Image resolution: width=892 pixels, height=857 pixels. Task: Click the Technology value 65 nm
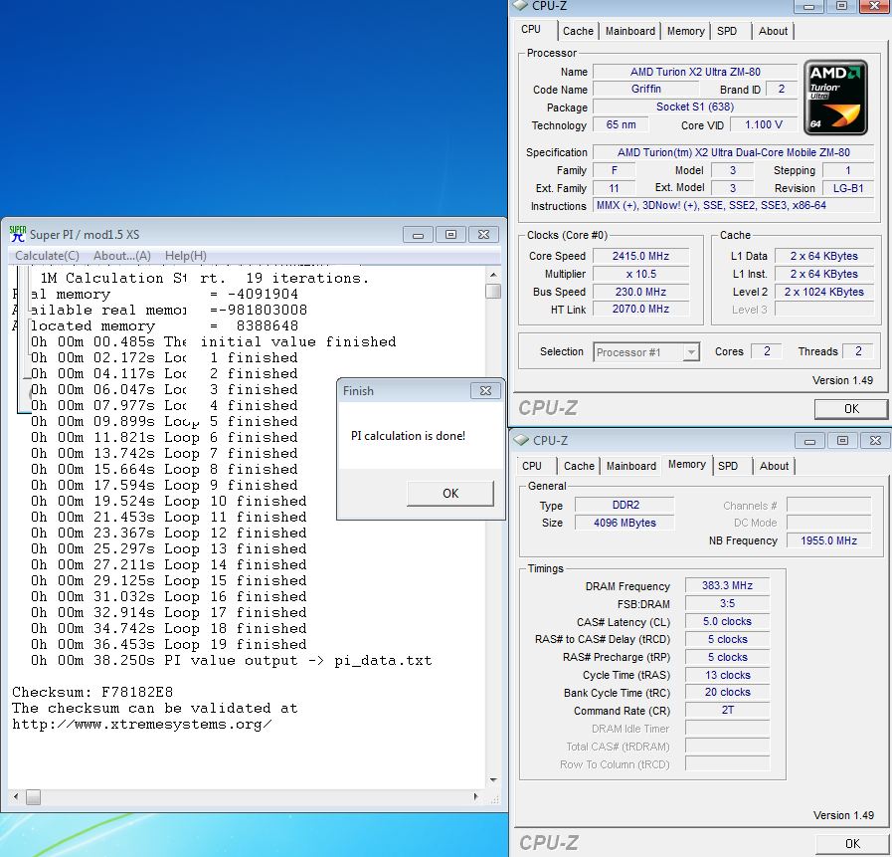[621, 124]
